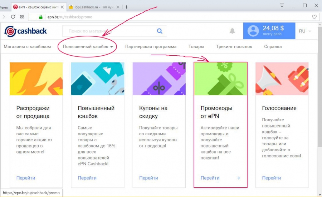322x197 pixels.
Task: Open the notifications bell
Action: tap(232, 31)
